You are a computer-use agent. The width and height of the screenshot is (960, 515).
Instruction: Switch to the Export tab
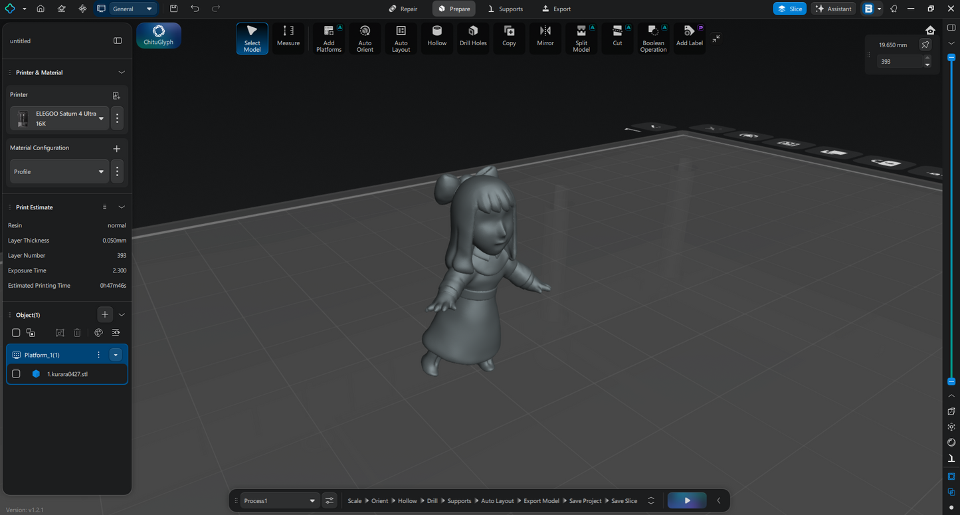click(556, 9)
